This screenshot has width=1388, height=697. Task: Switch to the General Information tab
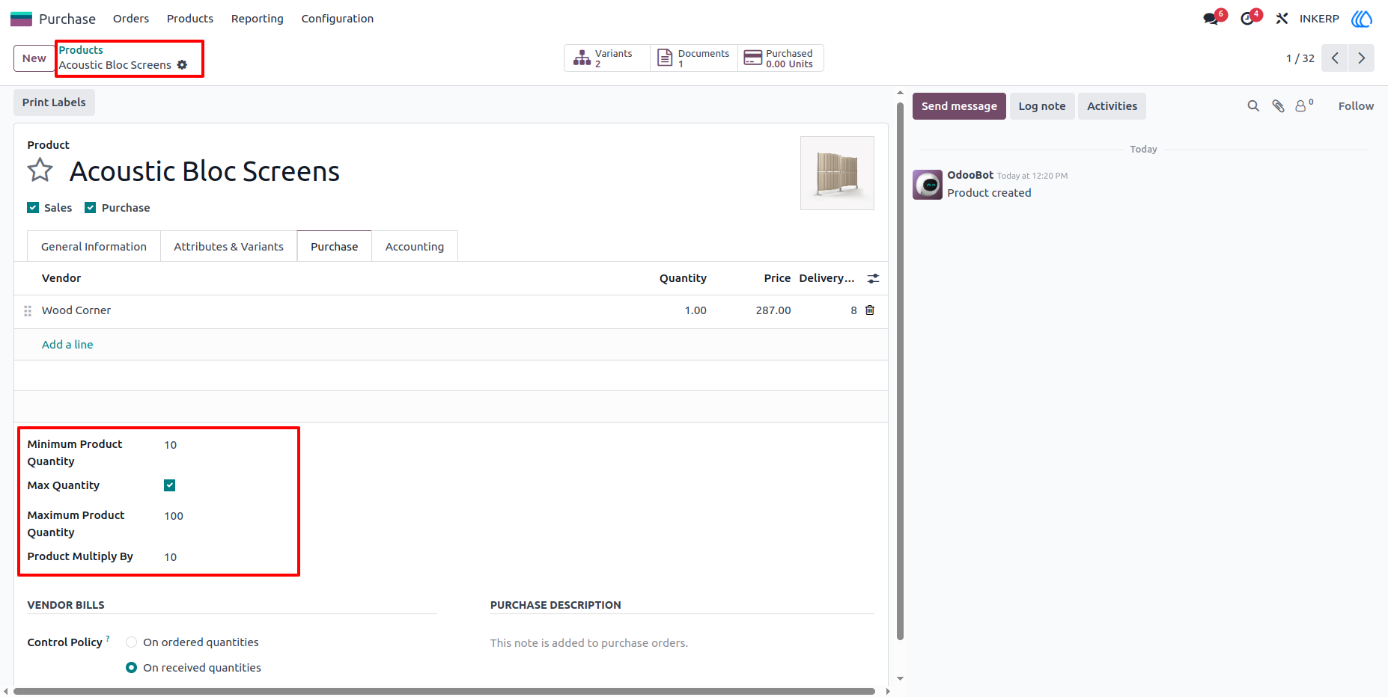(94, 247)
